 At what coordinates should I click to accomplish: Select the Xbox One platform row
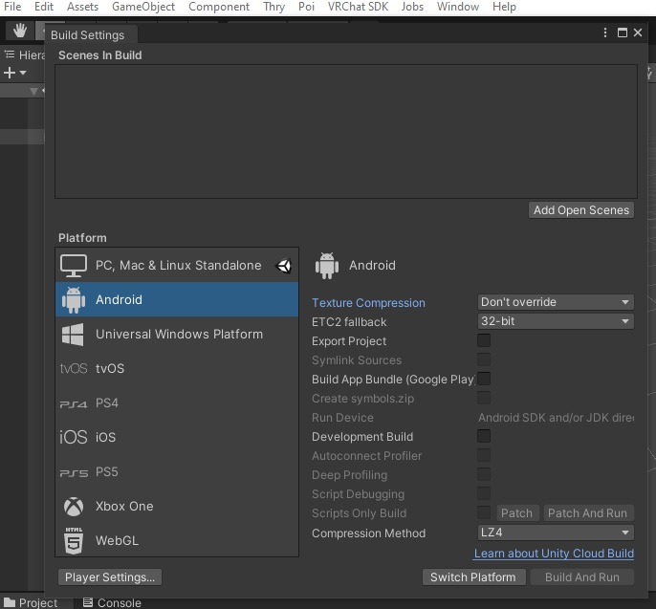177,506
